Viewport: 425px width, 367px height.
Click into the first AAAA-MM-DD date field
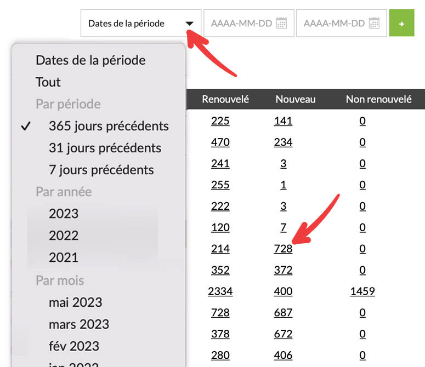[x=241, y=24]
